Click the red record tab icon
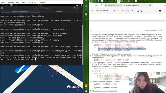The image size is (166, 93). pos(132,1)
